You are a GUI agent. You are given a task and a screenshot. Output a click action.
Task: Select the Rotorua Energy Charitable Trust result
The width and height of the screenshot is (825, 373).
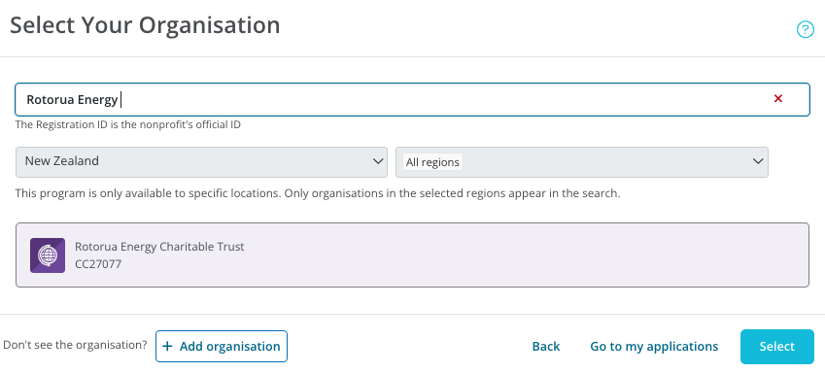pos(412,255)
